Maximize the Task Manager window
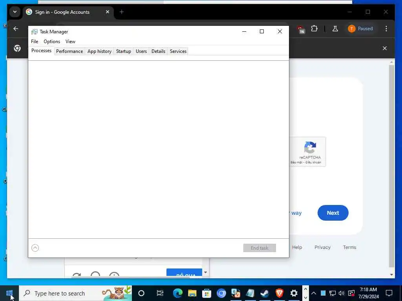 click(x=262, y=31)
